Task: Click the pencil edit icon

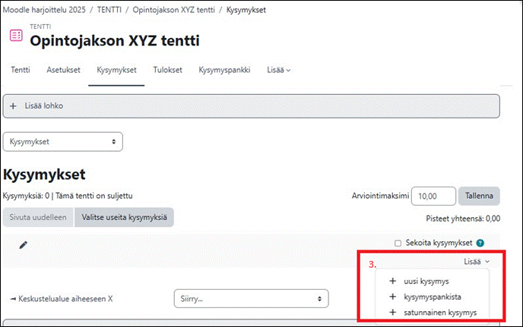Action: (x=23, y=245)
